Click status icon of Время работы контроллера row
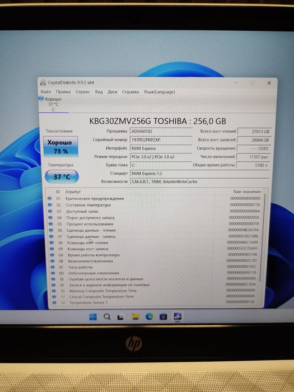The width and height of the screenshot is (294, 392). (x=52, y=255)
